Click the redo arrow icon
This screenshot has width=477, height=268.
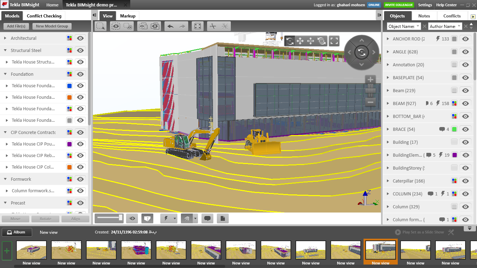[182, 26]
